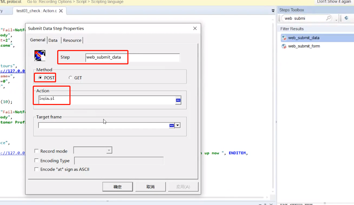Open the Target frame dropdown arrow
The height and width of the screenshot is (205, 354).
[x=178, y=125]
